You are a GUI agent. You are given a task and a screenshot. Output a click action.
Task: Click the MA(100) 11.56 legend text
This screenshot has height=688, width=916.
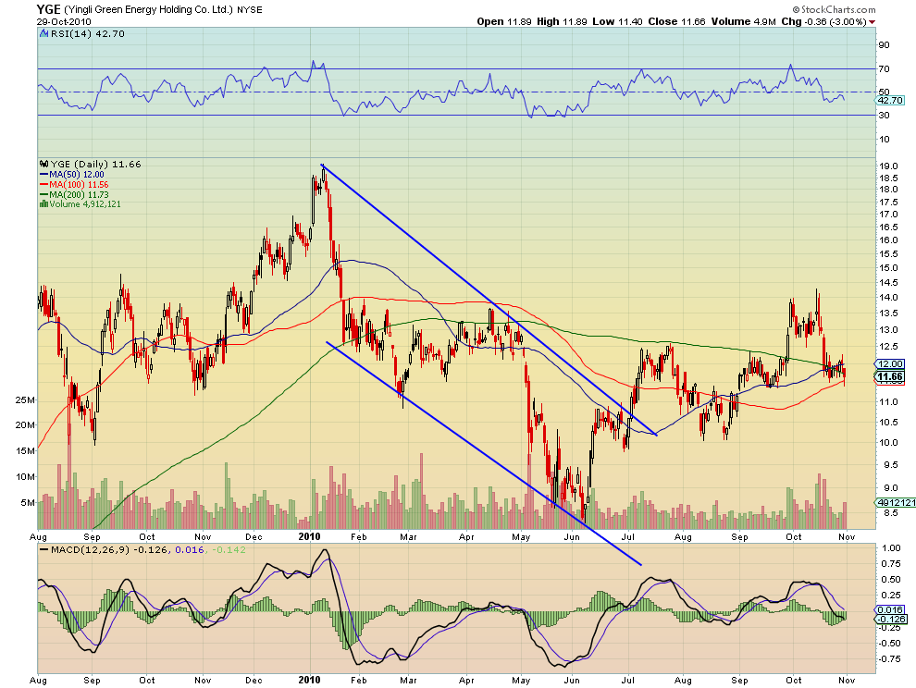point(79,185)
